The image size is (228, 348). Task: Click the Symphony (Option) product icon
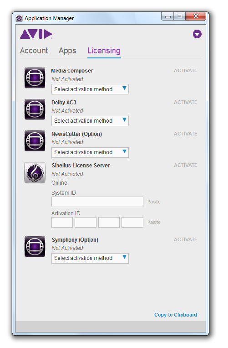coord(35,247)
